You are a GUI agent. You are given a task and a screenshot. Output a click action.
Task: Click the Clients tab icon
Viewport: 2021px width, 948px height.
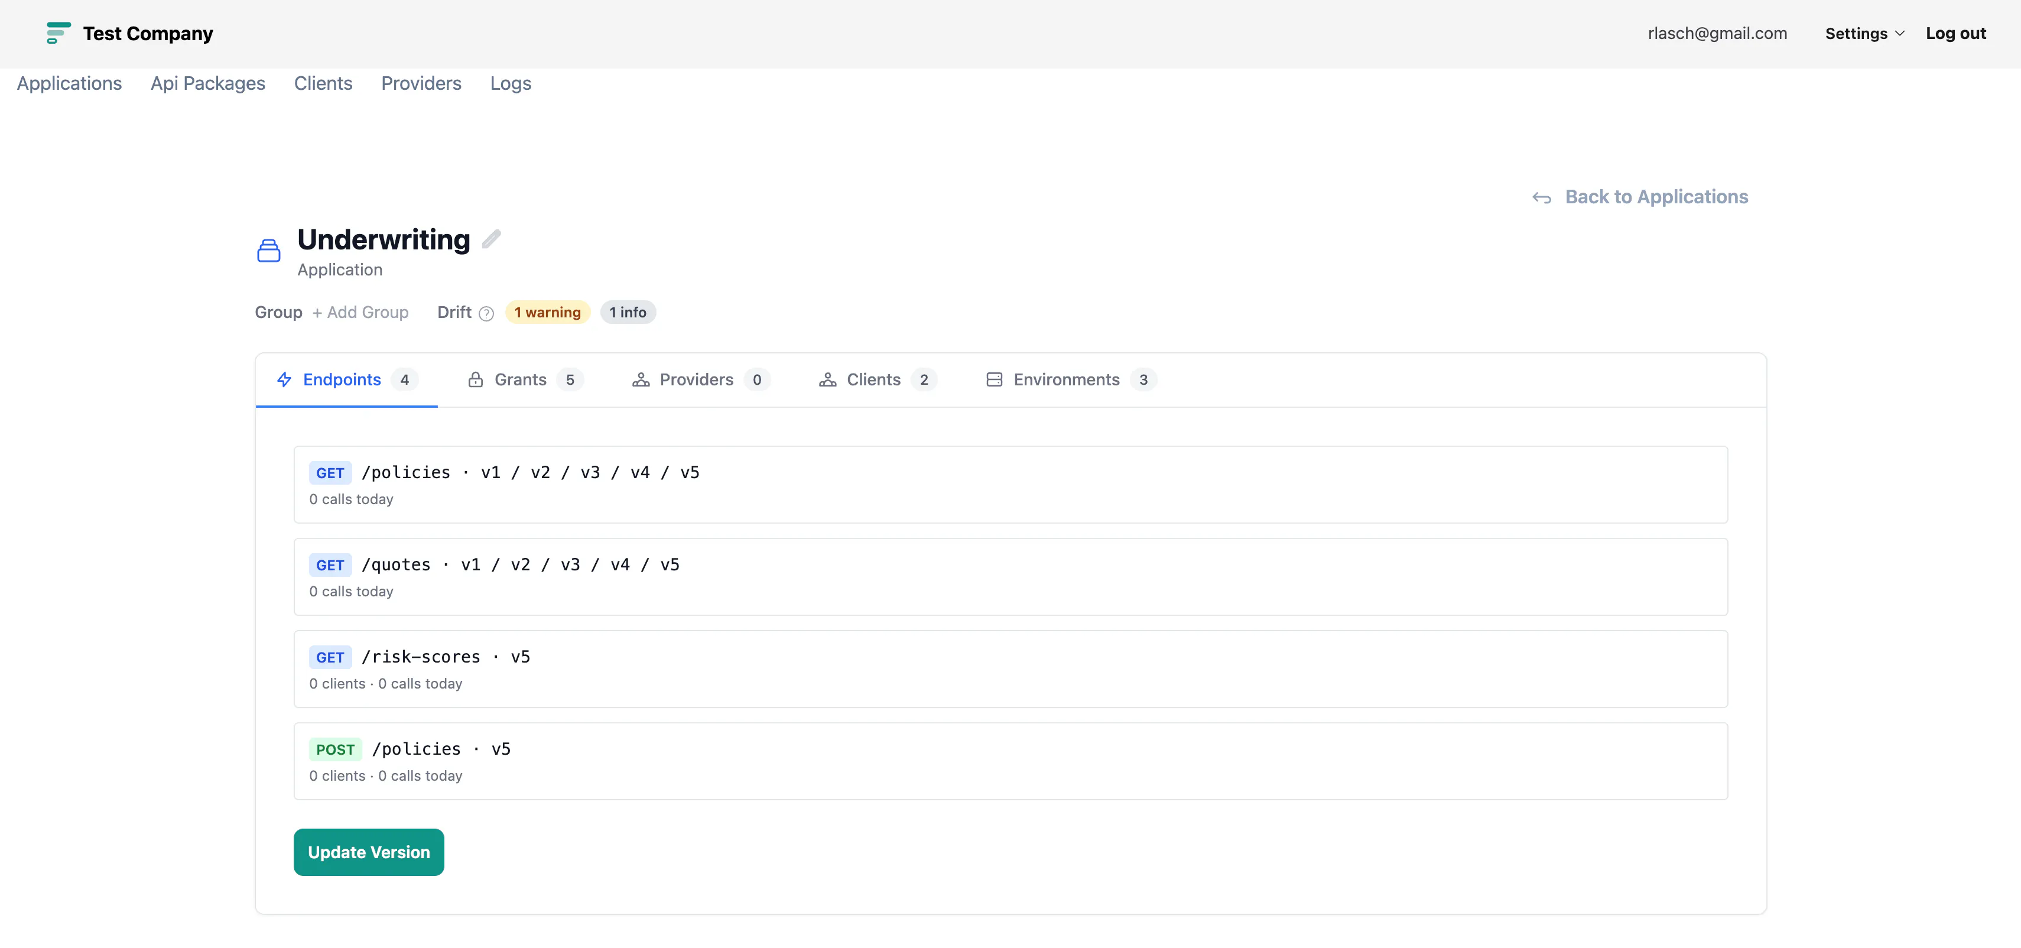coord(828,380)
